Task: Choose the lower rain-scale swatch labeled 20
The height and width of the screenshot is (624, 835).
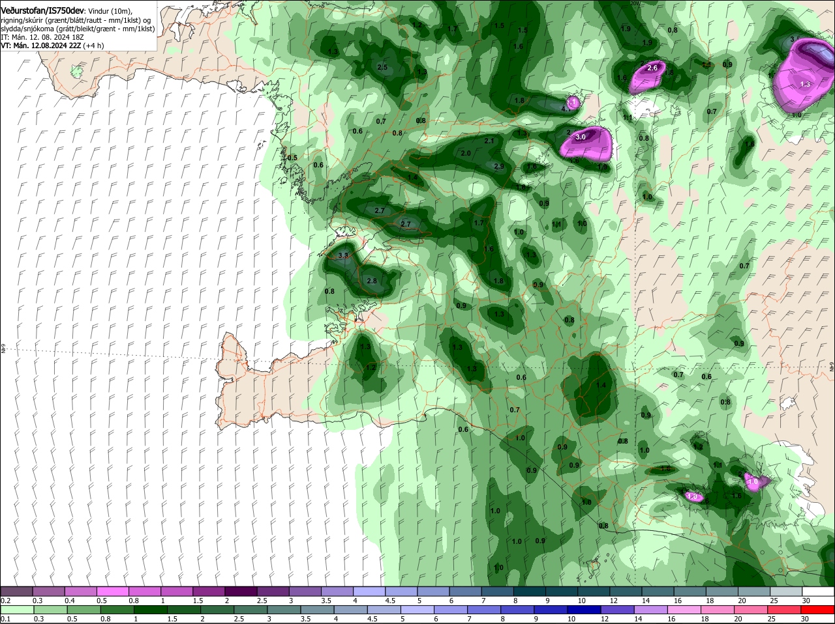Action: [x=751, y=610]
